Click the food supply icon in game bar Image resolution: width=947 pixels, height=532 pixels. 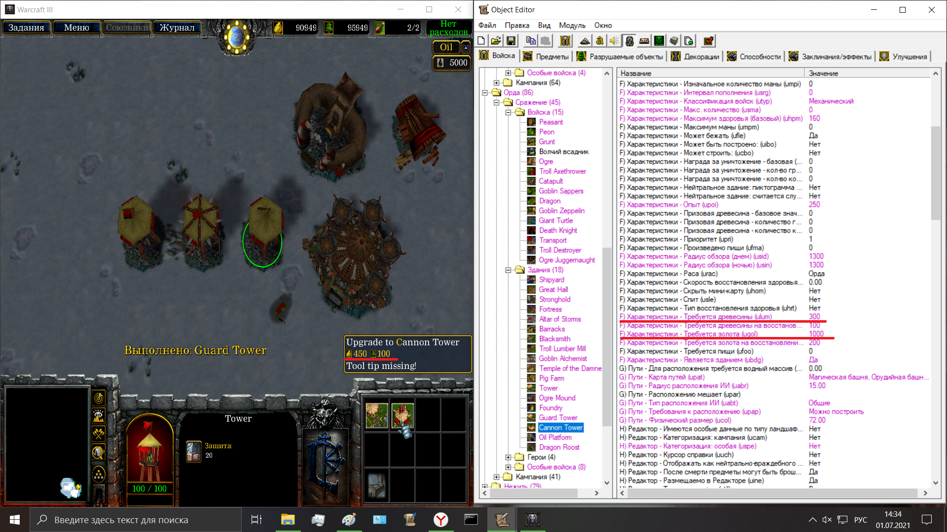tap(380, 28)
